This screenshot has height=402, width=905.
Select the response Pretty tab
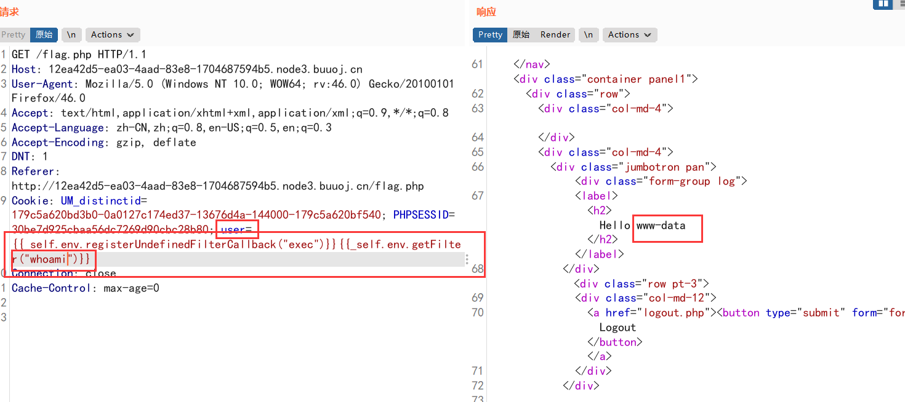490,34
